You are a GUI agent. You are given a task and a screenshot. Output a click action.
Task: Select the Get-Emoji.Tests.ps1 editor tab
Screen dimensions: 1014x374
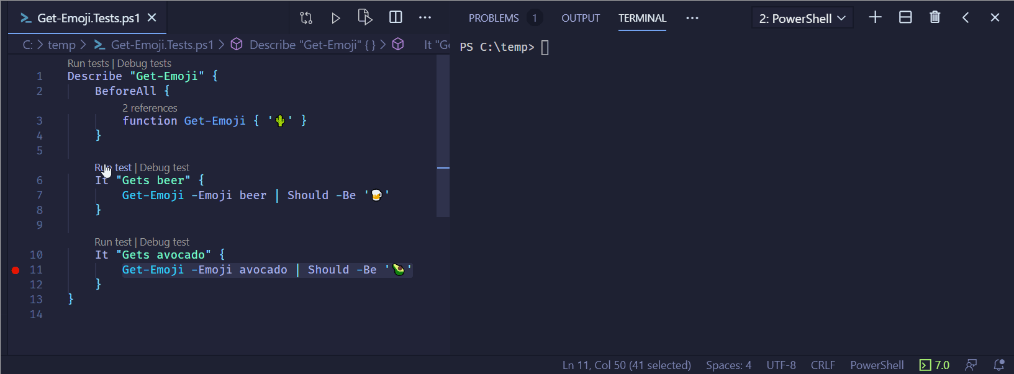point(88,18)
